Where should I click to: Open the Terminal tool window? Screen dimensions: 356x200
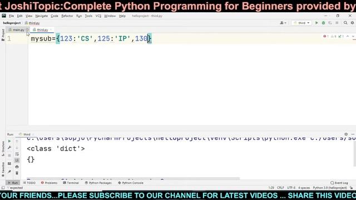(71, 183)
